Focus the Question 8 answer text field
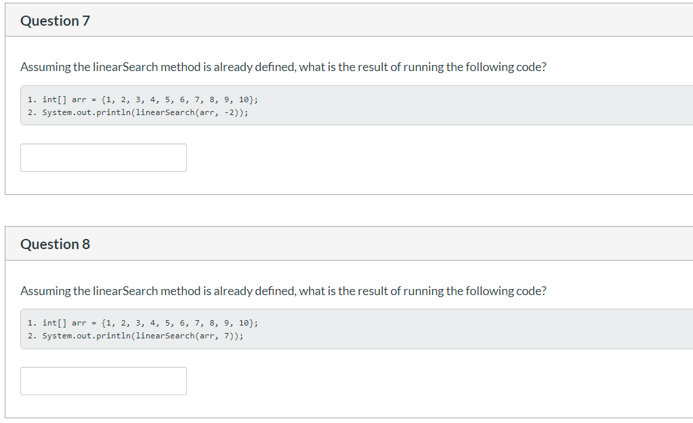 tap(104, 381)
